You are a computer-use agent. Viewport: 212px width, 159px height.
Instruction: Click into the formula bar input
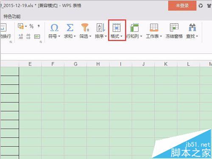click(106, 57)
